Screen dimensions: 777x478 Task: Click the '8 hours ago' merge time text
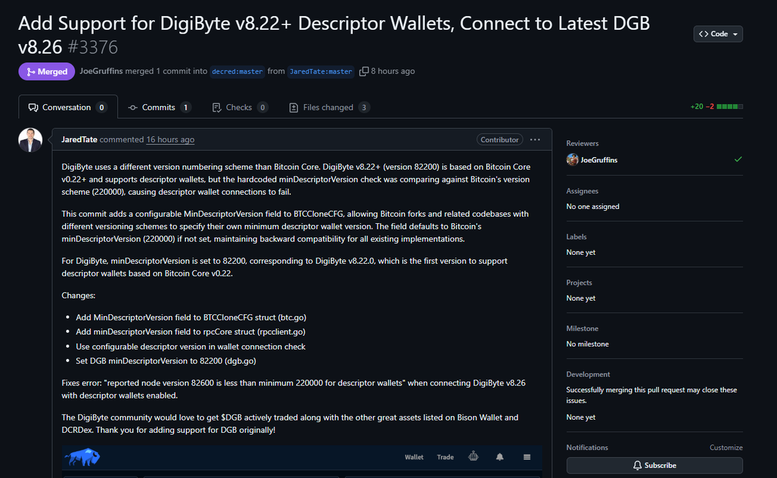pyautogui.click(x=393, y=71)
